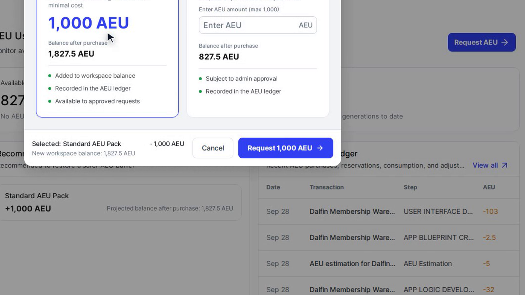Click the Date column header

coord(273,187)
